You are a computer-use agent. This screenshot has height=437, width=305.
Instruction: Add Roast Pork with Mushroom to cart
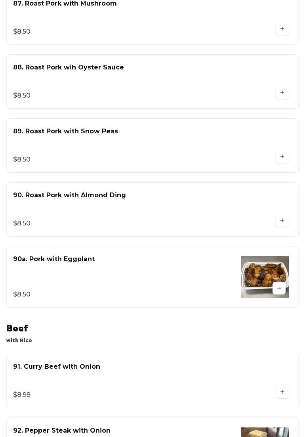point(282,29)
